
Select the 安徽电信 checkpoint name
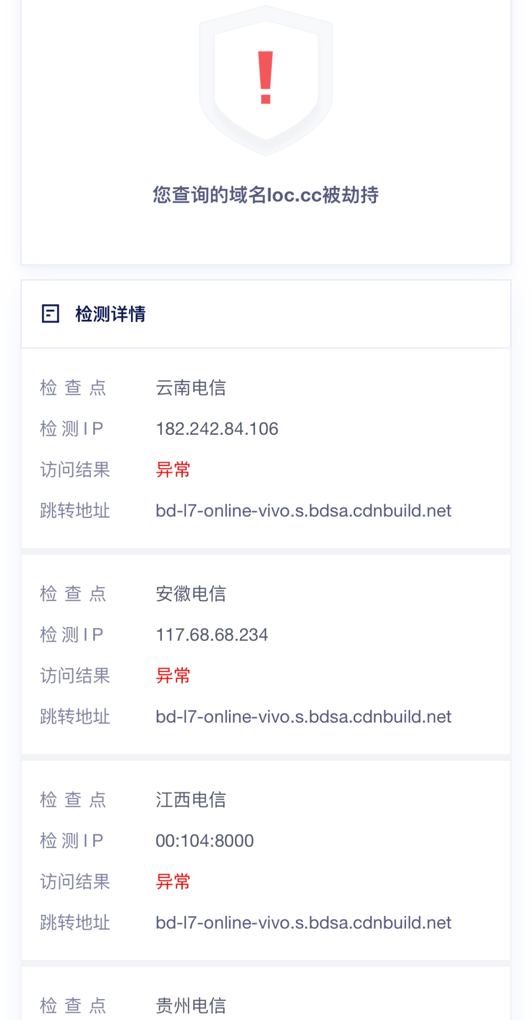click(x=191, y=594)
